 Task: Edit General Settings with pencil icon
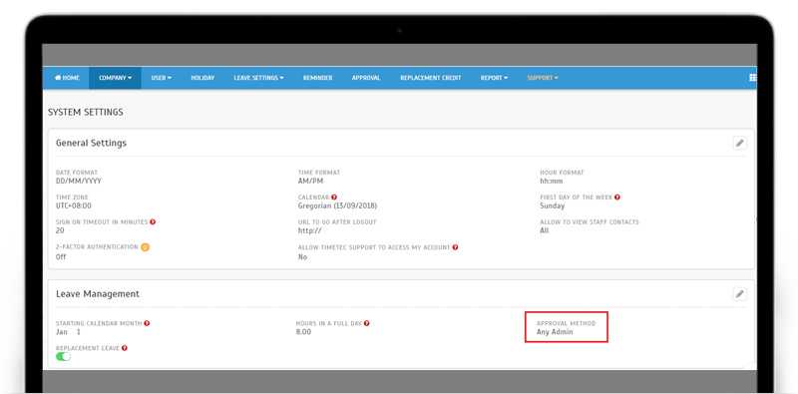(x=739, y=143)
